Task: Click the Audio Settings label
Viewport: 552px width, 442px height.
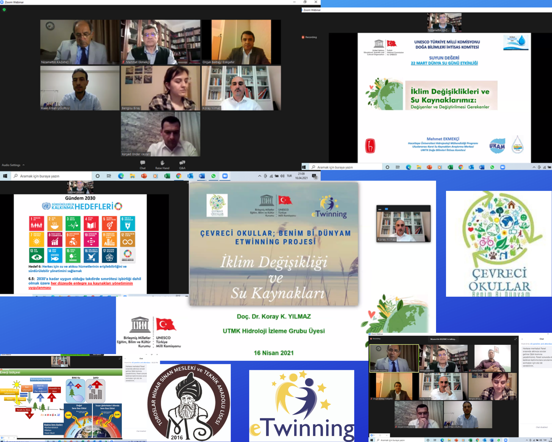Action: click(11, 165)
